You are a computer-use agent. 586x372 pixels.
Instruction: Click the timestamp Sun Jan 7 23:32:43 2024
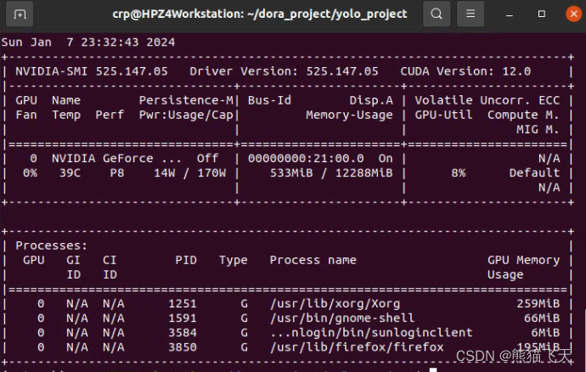coord(88,42)
